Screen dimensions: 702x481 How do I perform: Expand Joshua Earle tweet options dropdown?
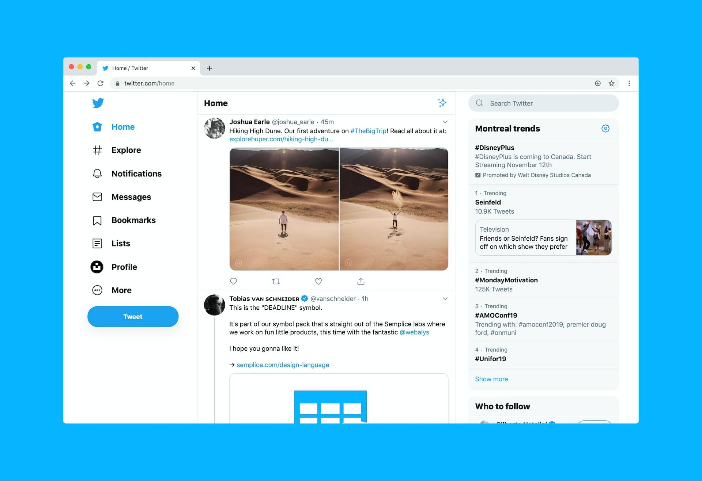444,122
